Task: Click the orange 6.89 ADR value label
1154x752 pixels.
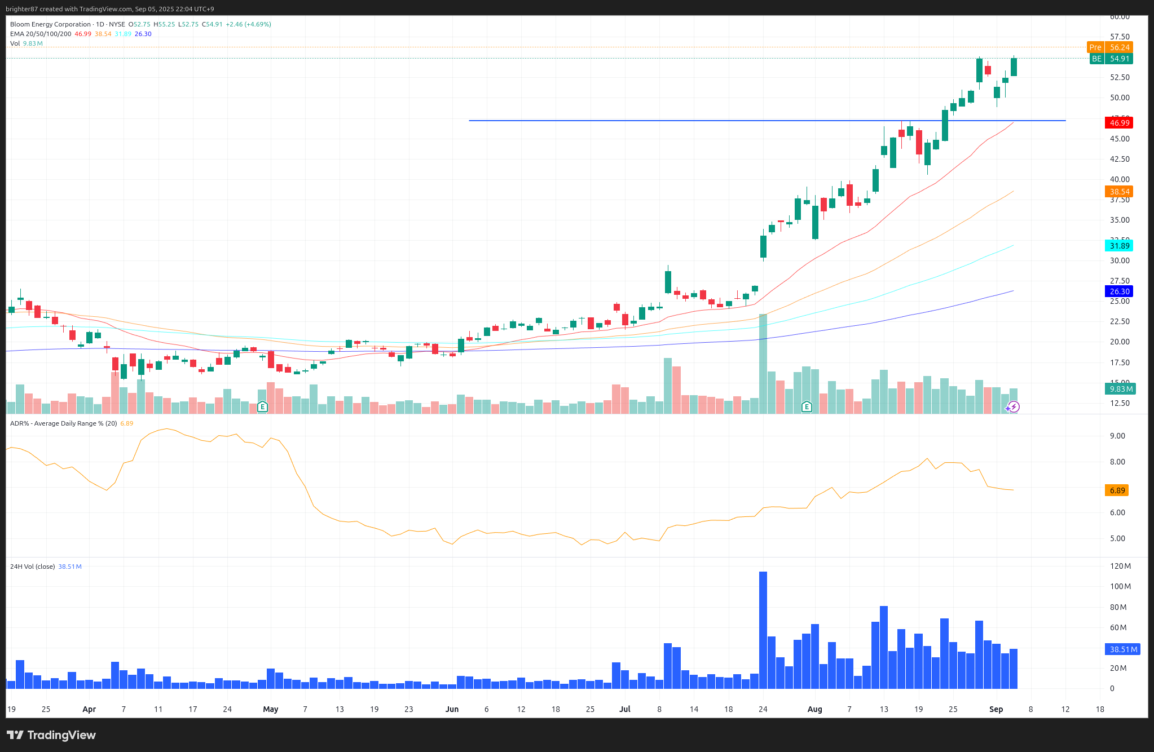Action: (x=1117, y=490)
